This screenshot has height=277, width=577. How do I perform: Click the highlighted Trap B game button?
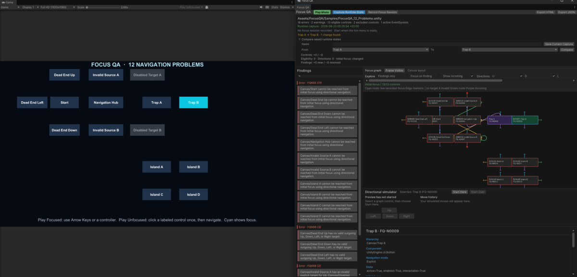(193, 102)
